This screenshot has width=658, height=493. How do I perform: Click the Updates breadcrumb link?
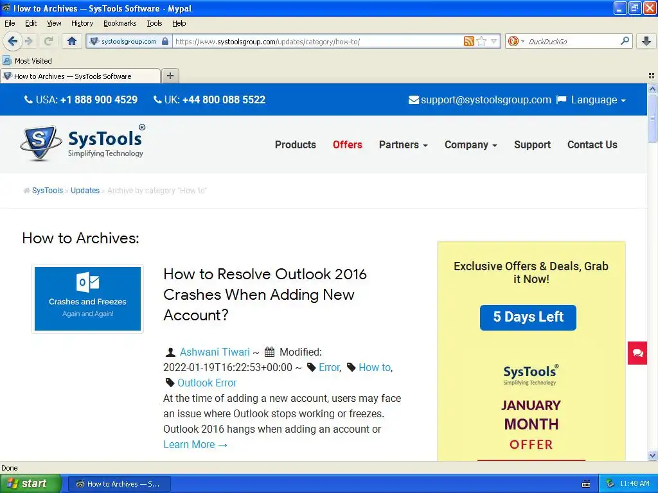(85, 190)
